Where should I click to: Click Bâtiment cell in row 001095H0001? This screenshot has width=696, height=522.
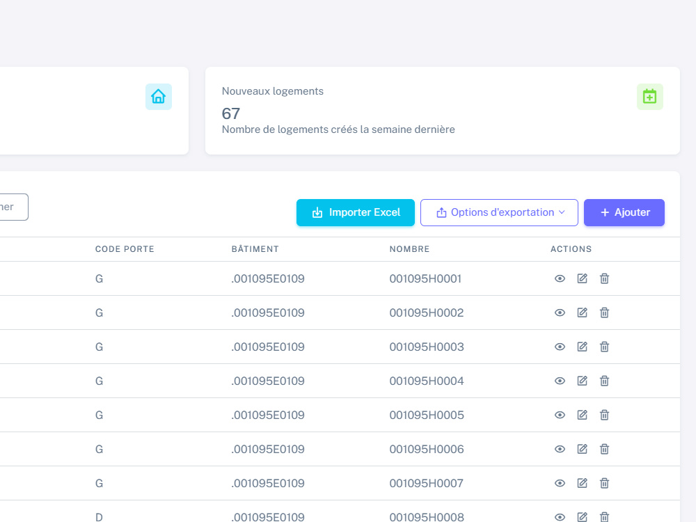click(x=268, y=279)
